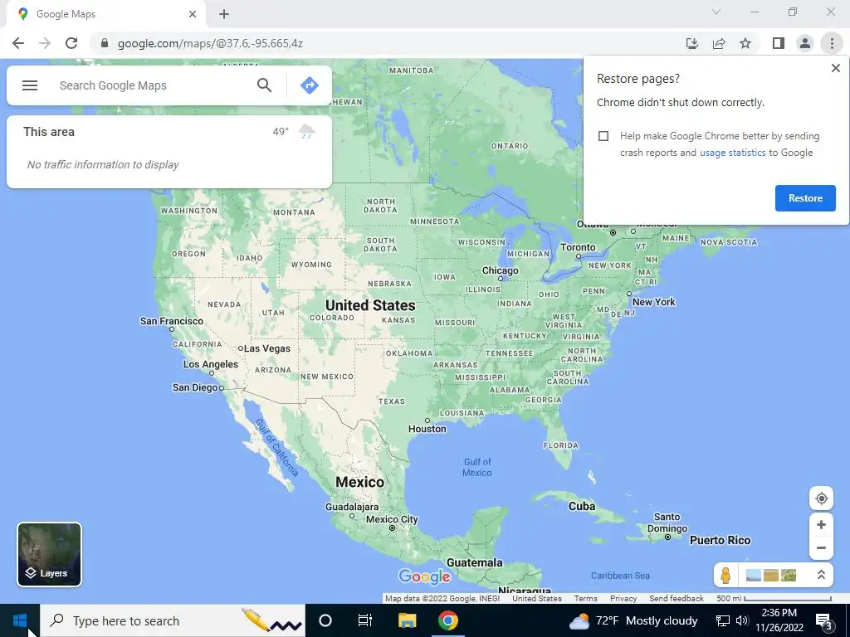Click the Cuba country label
Image resolution: width=850 pixels, height=637 pixels.
(x=582, y=506)
